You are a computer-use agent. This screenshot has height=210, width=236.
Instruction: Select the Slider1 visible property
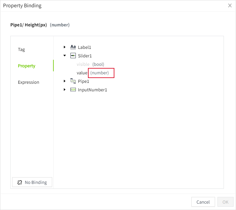(83, 64)
